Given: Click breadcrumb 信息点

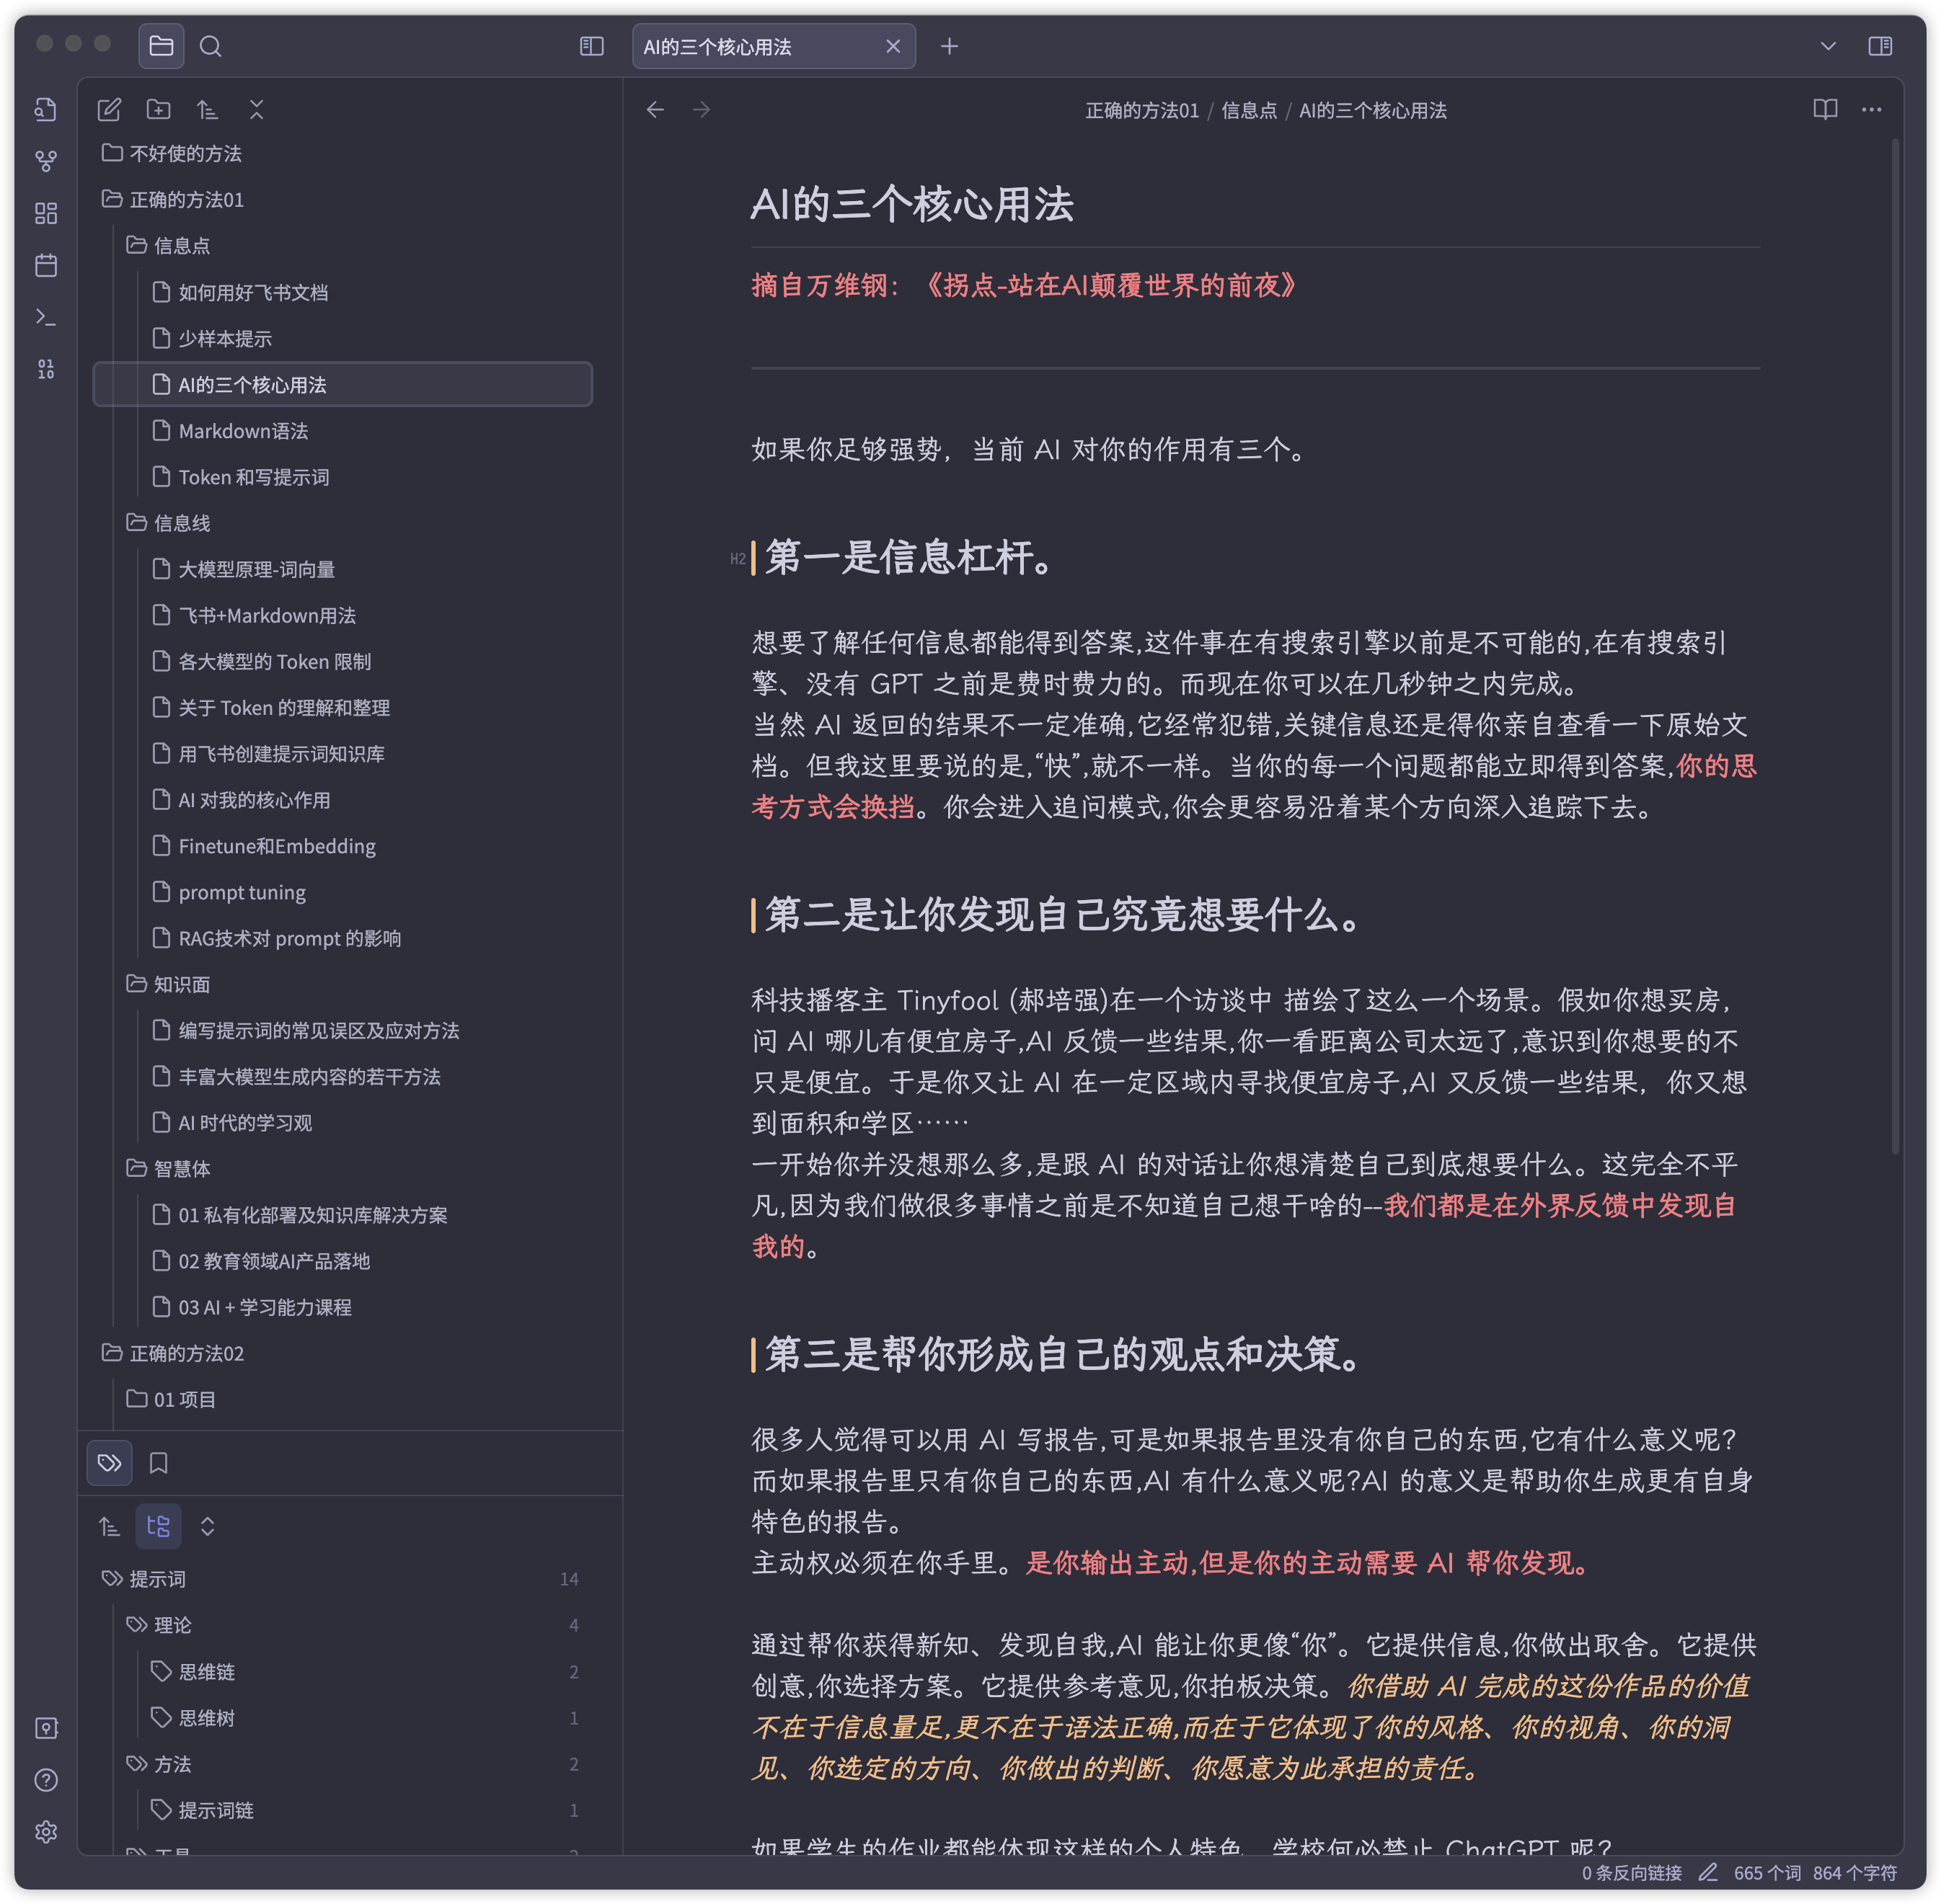Looking at the screenshot, I should tap(1249, 110).
